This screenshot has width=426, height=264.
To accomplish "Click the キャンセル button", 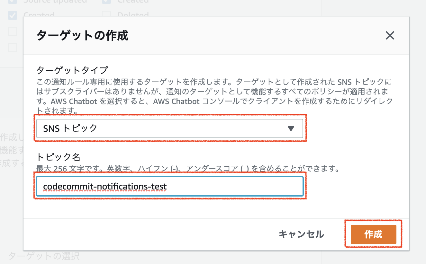I will coord(301,234).
